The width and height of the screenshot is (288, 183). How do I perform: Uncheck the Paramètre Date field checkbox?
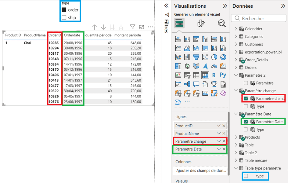pos(246,122)
